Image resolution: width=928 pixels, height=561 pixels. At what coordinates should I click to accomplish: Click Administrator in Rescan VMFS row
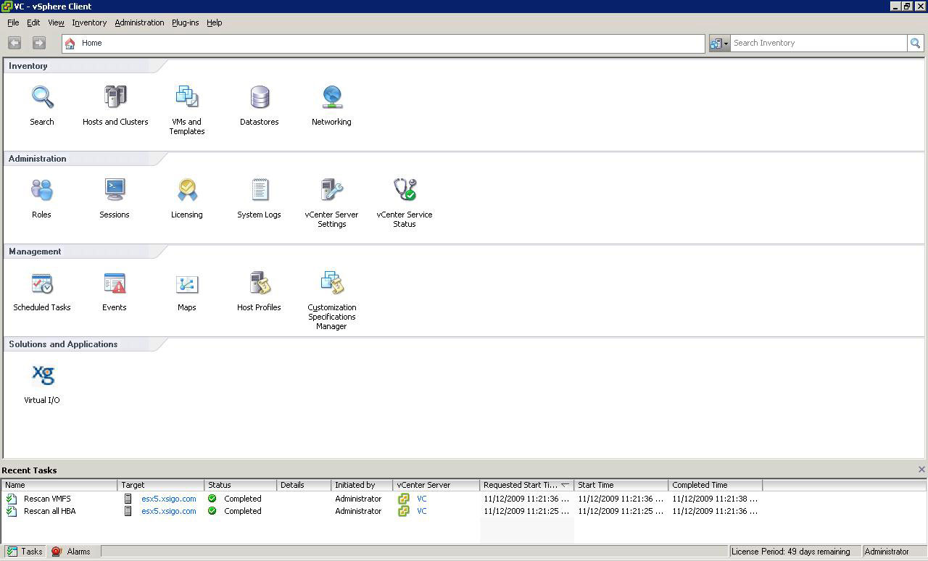click(x=358, y=499)
